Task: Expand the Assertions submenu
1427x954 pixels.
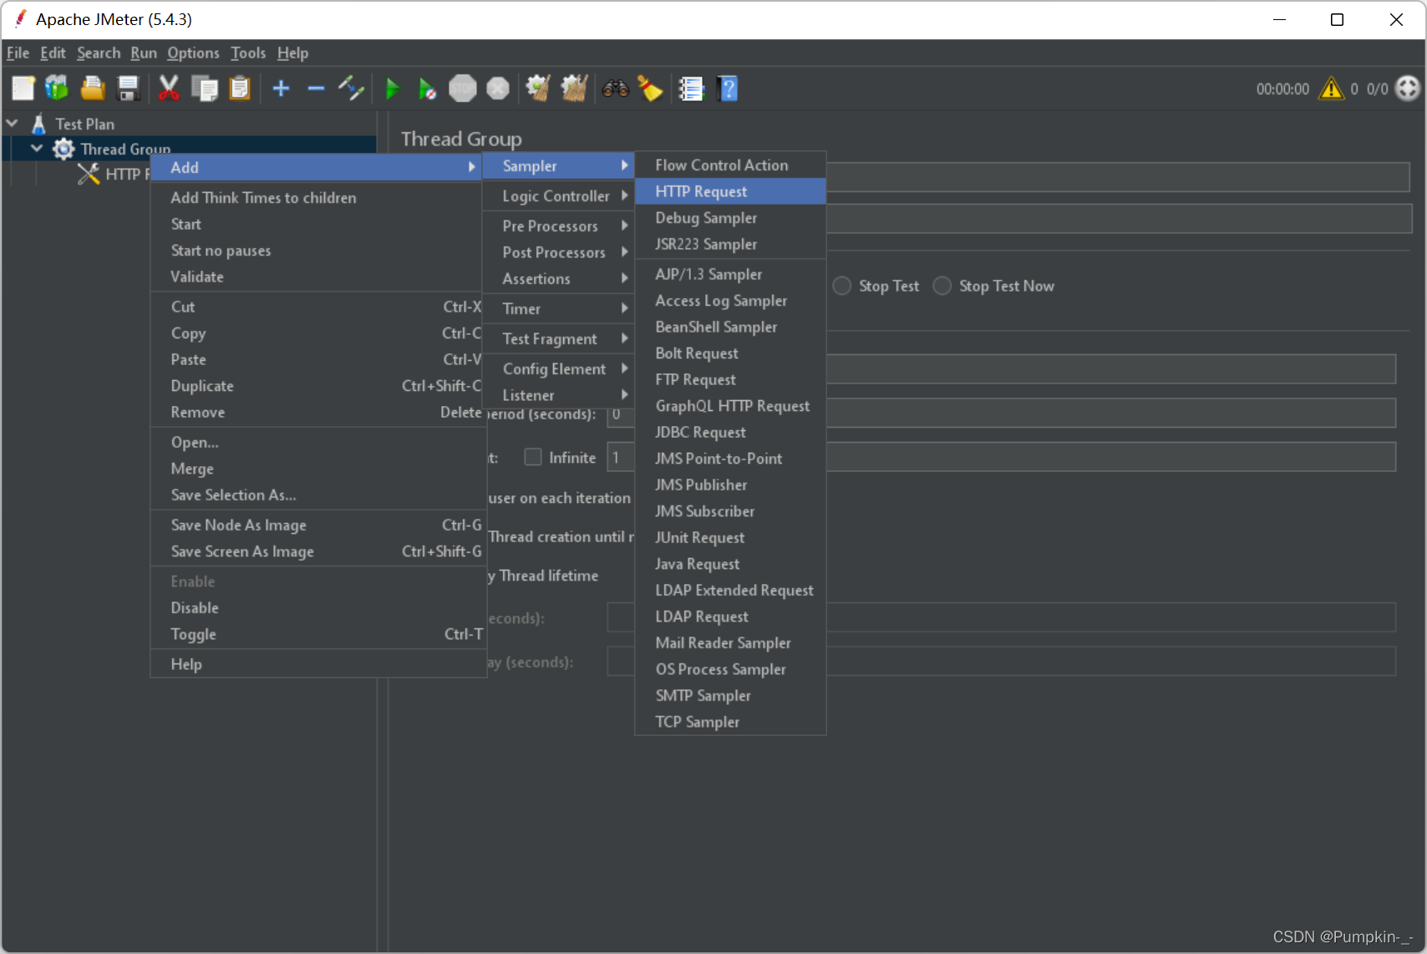Action: [x=557, y=279]
